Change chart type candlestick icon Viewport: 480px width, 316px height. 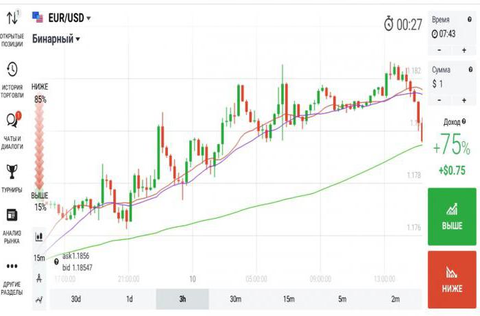click(x=39, y=236)
